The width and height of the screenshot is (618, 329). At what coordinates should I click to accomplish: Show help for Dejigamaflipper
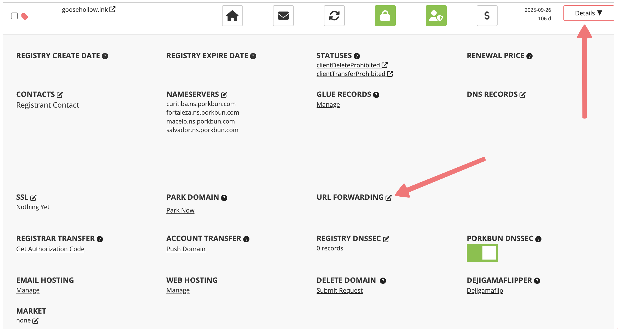(537, 281)
